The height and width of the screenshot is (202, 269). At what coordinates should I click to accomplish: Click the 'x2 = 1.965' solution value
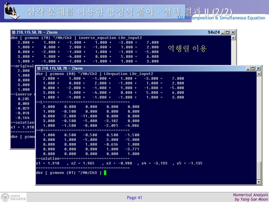[83, 163]
